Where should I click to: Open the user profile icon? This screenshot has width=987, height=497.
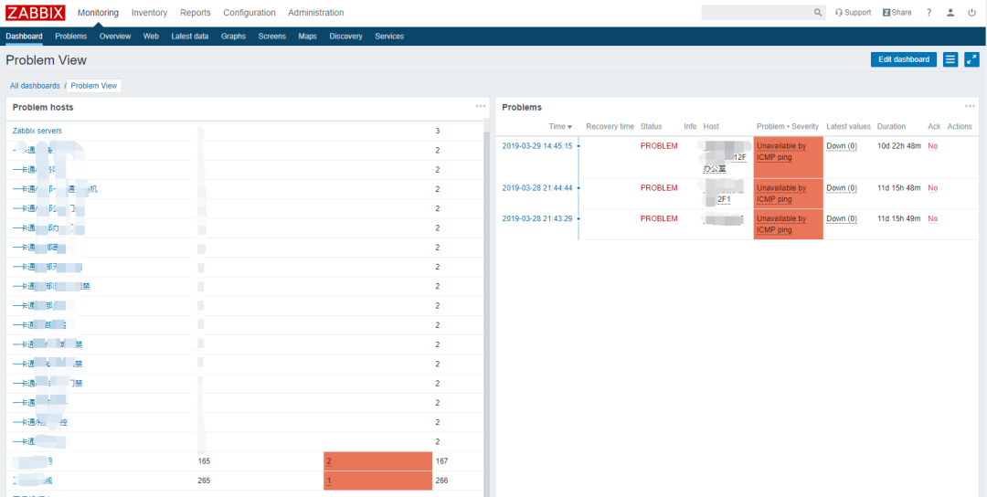(x=950, y=13)
